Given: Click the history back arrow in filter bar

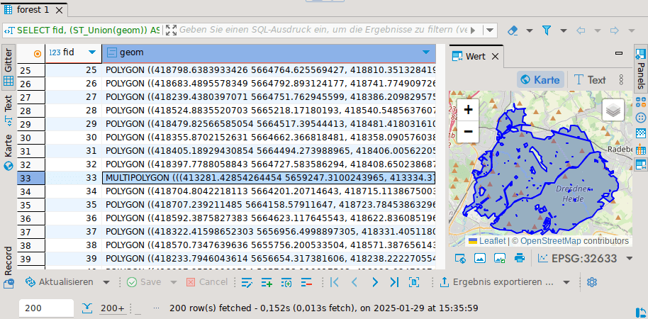Looking at the screenshot, I should pyautogui.click(x=581, y=30).
